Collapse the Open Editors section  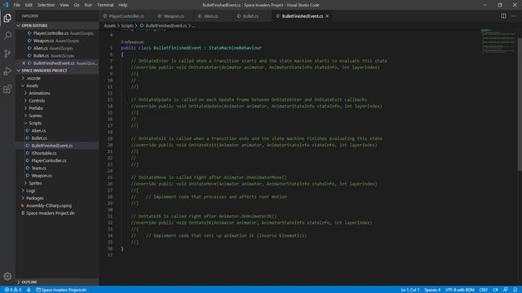57,25
